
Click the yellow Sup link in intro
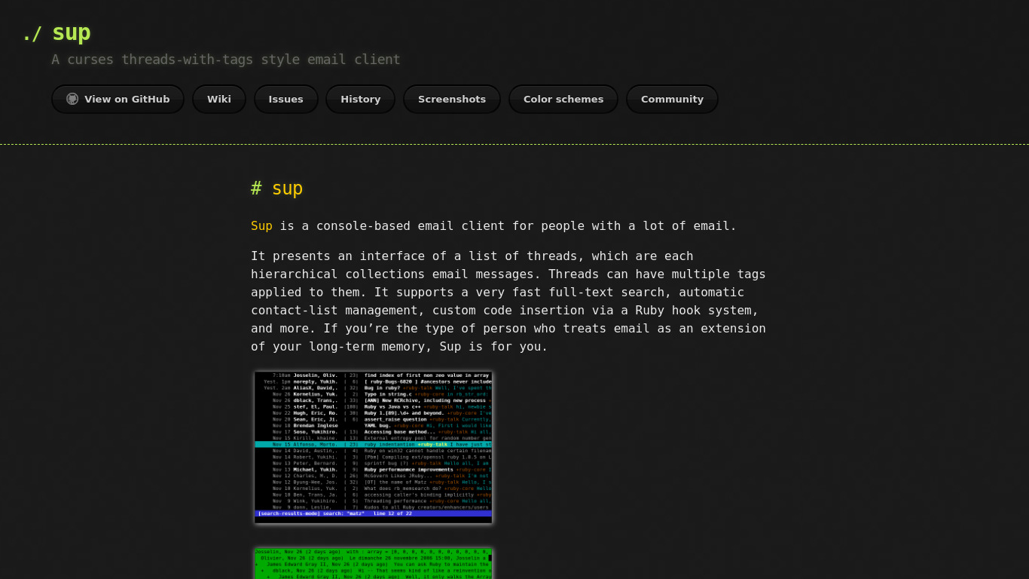point(261,226)
